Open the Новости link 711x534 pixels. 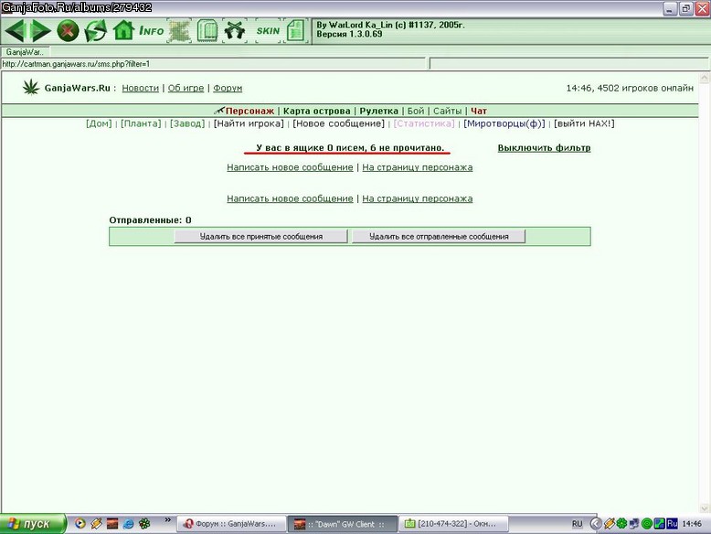140,88
